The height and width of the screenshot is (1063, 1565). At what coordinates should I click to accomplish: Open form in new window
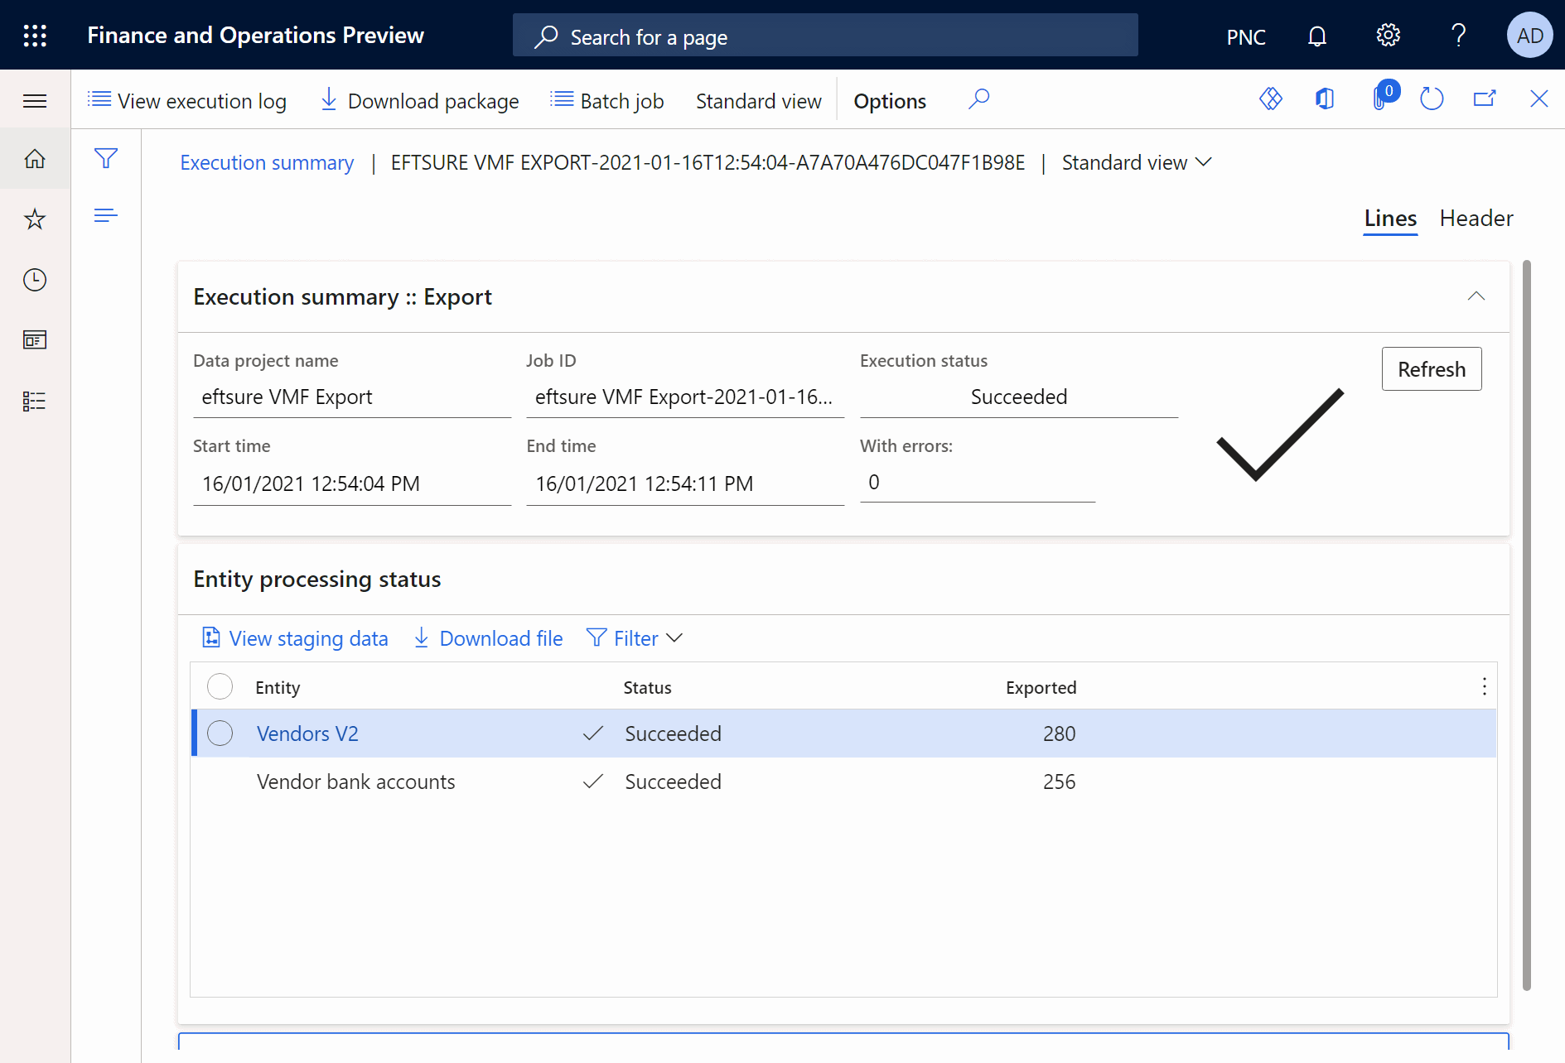pos(1485,99)
